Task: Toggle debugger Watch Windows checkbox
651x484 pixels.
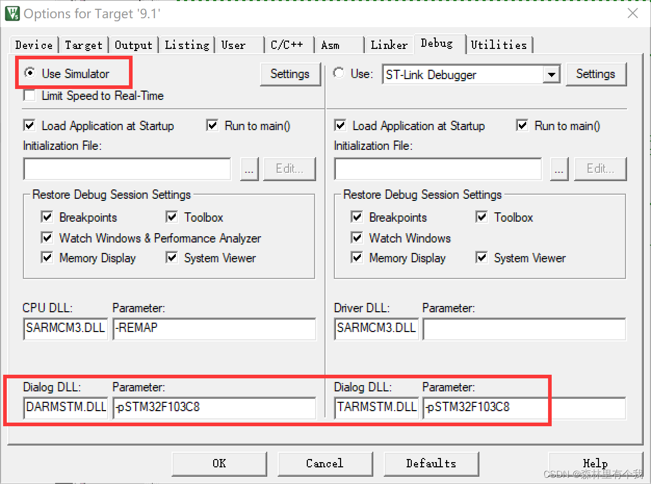Action: (x=357, y=238)
